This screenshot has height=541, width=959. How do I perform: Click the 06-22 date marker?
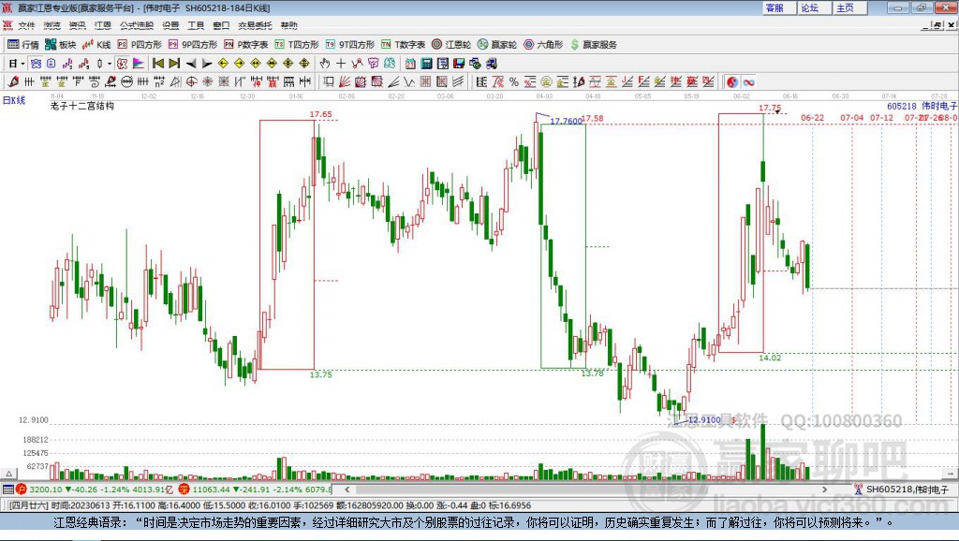pos(812,117)
